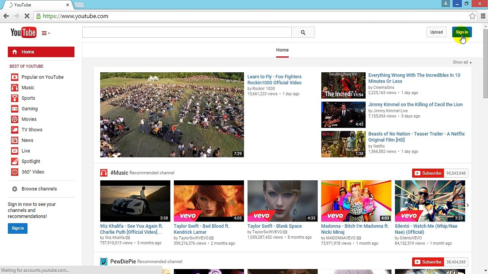
Task: Click the secure padlock icon in address bar
Action: (x=38, y=16)
